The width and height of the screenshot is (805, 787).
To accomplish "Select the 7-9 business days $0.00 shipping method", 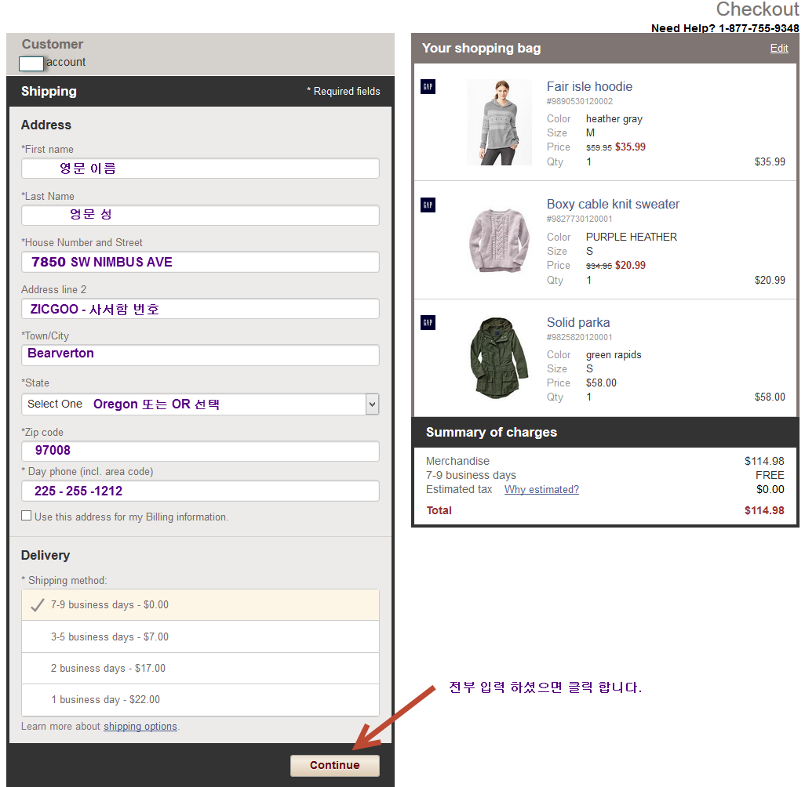I will [x=200, y=605].
